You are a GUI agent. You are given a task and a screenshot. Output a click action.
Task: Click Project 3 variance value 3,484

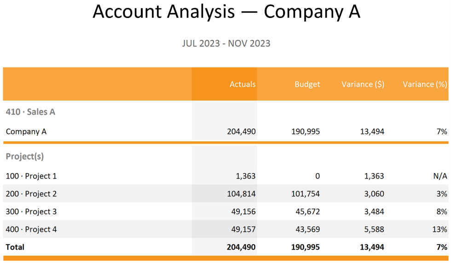pyautogui.click(x=374, y=212)
